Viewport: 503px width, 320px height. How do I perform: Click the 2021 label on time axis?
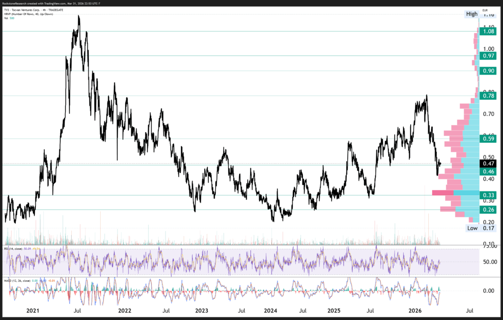point(32,311)
